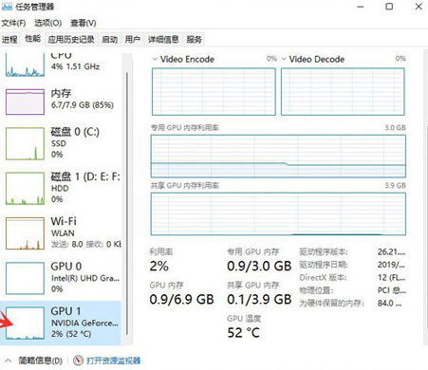Click the CPU 4% 1.51 GHz text
Viewport: 428px width, 370px height.
[75, 66]
